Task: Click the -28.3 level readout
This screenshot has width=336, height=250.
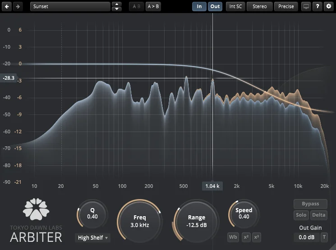Action: (x=9, y=78)
